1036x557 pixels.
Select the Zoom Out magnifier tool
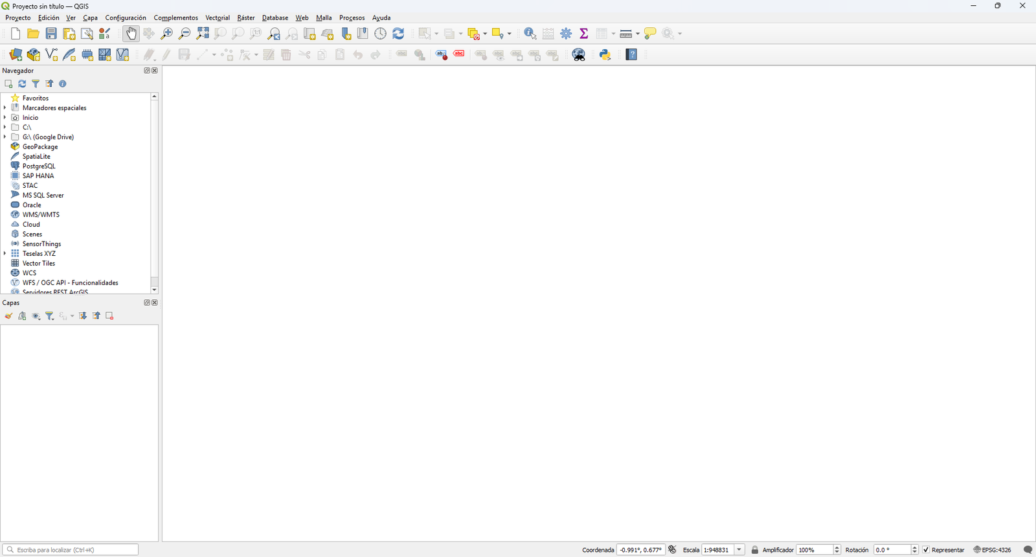185,34
